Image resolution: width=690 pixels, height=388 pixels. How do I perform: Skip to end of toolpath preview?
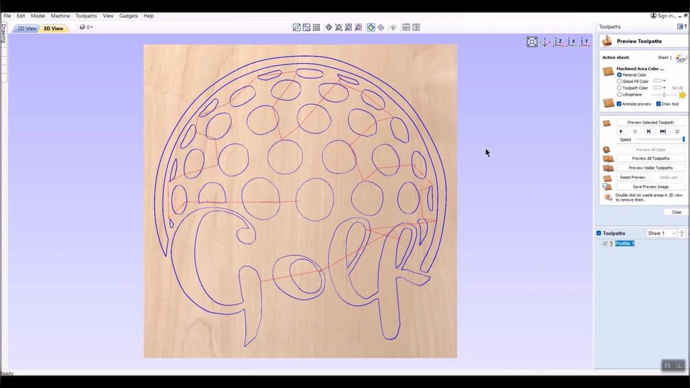pos(663,131)
